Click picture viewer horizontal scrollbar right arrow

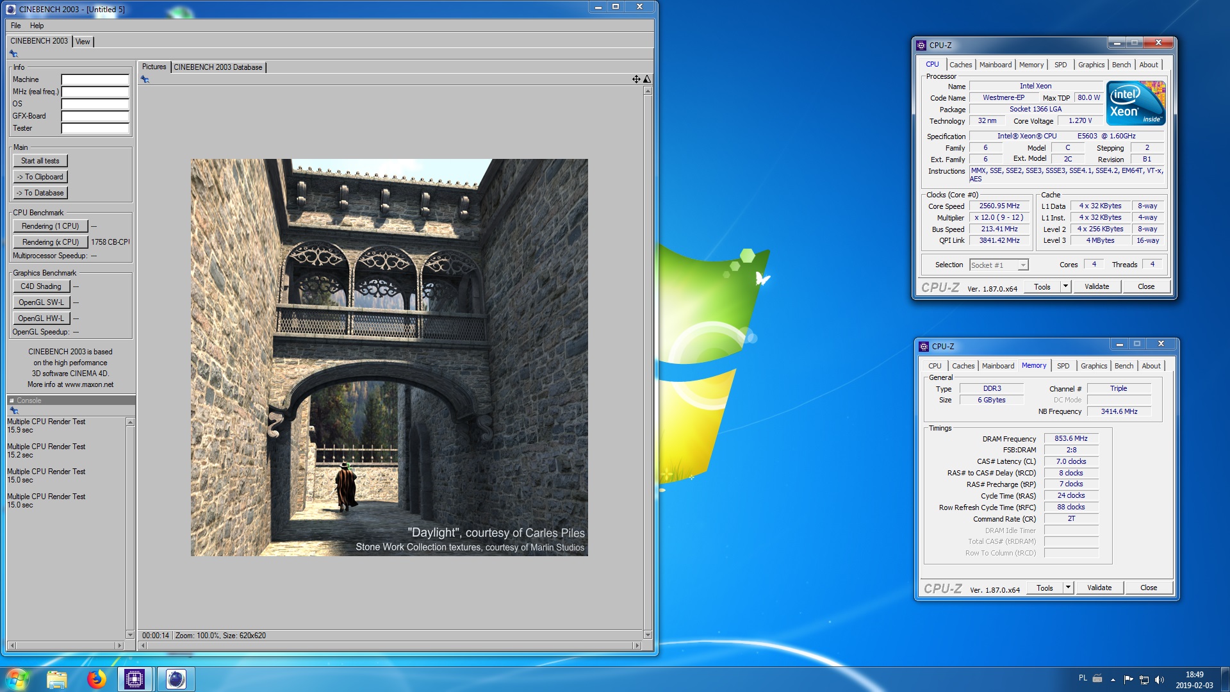pos(636,645)
